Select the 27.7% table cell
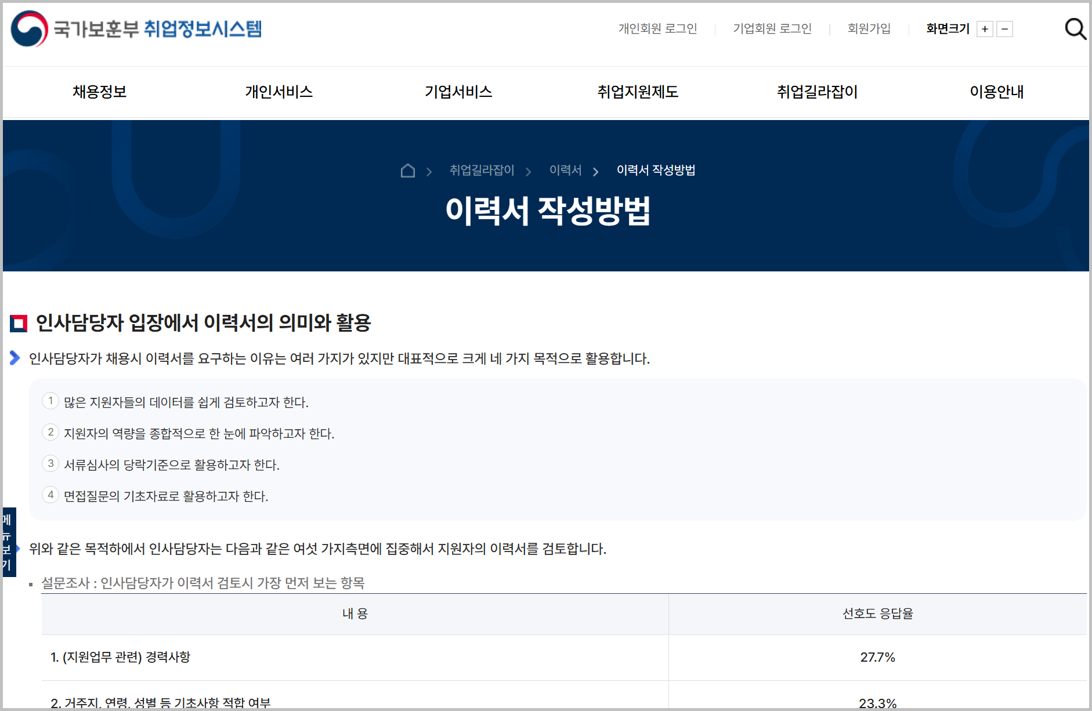1092x711 pixels. pos(878,657)
